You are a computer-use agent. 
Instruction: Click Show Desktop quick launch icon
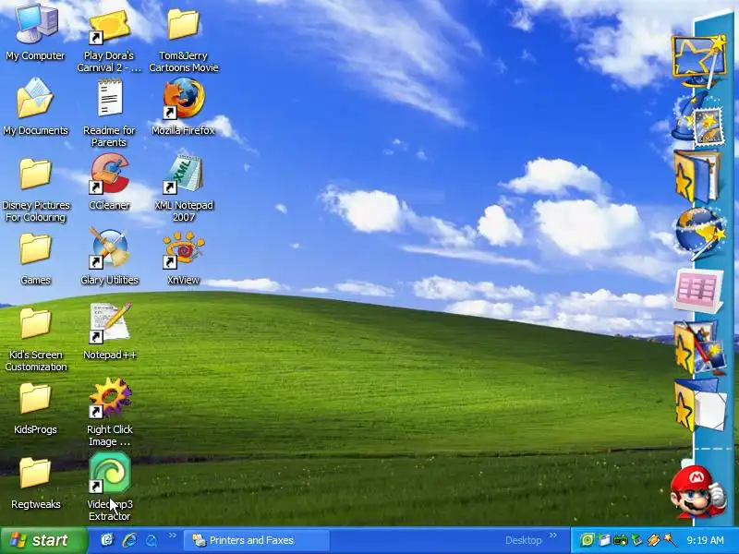[x=107, y=540]
